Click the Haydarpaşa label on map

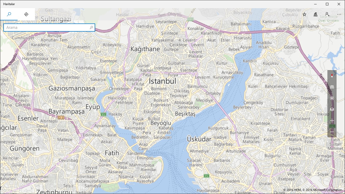point(208,191)
